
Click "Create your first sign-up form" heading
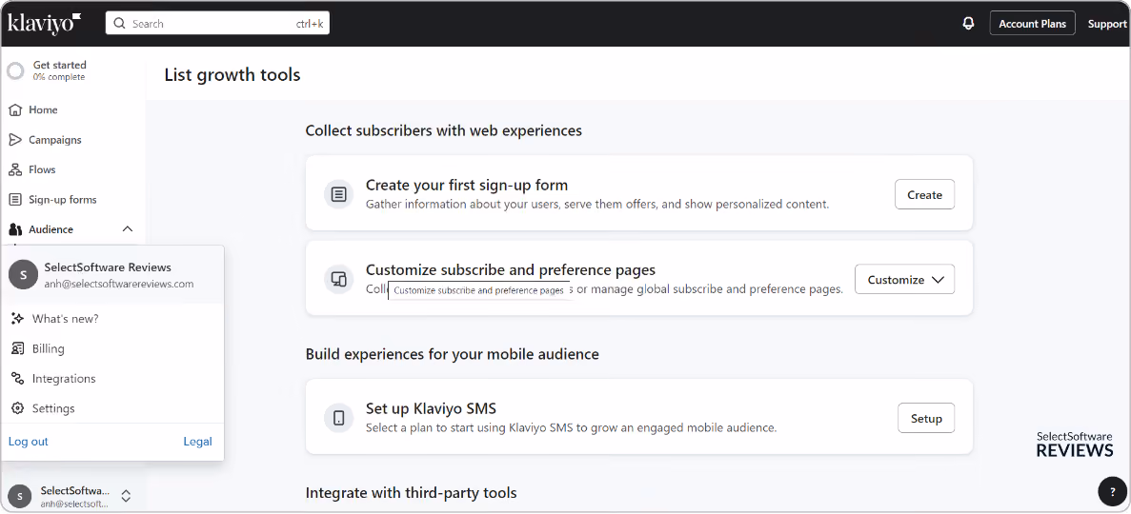467,186
